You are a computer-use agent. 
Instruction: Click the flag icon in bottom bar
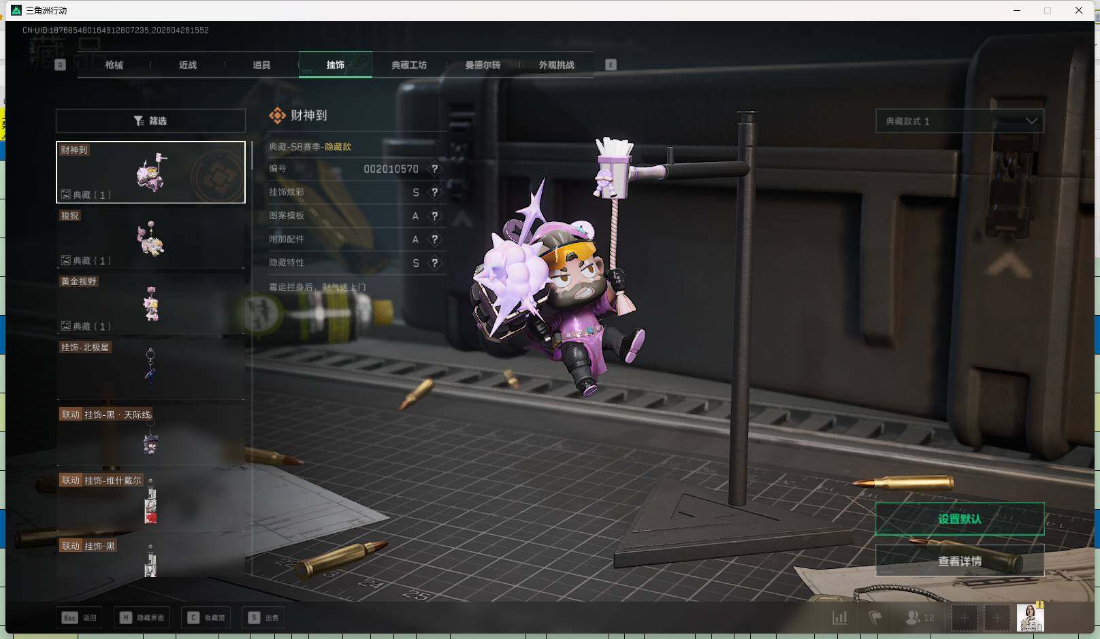tap(875, 618)
